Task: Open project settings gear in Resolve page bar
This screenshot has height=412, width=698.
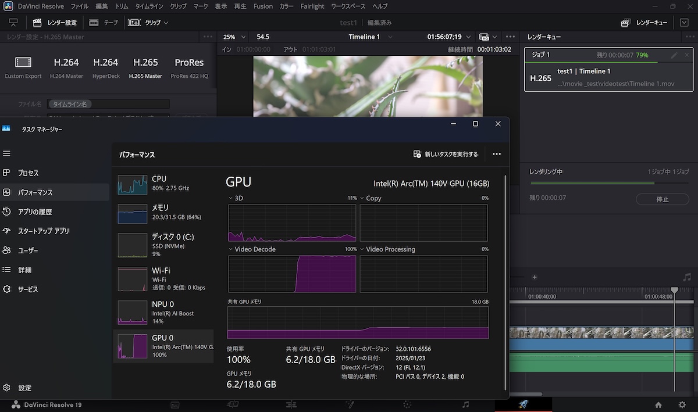Action: tap(682, 404)
